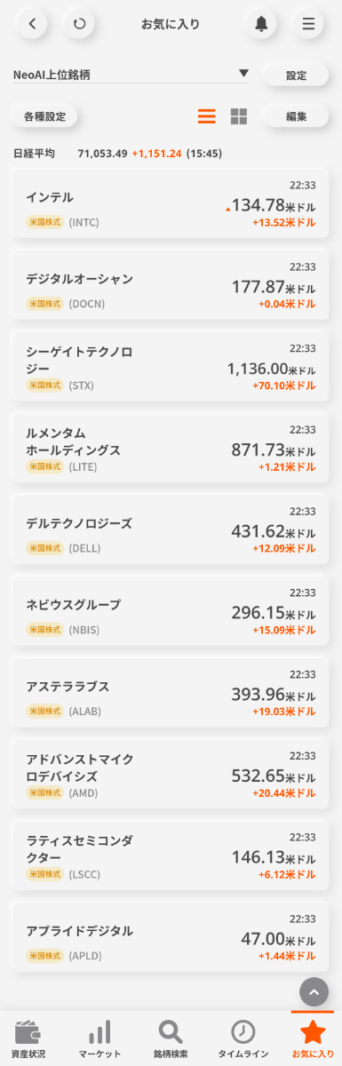Click the 編集 button
The width and height of the screenshot is (342, 1066).
(x=296, y=116)
